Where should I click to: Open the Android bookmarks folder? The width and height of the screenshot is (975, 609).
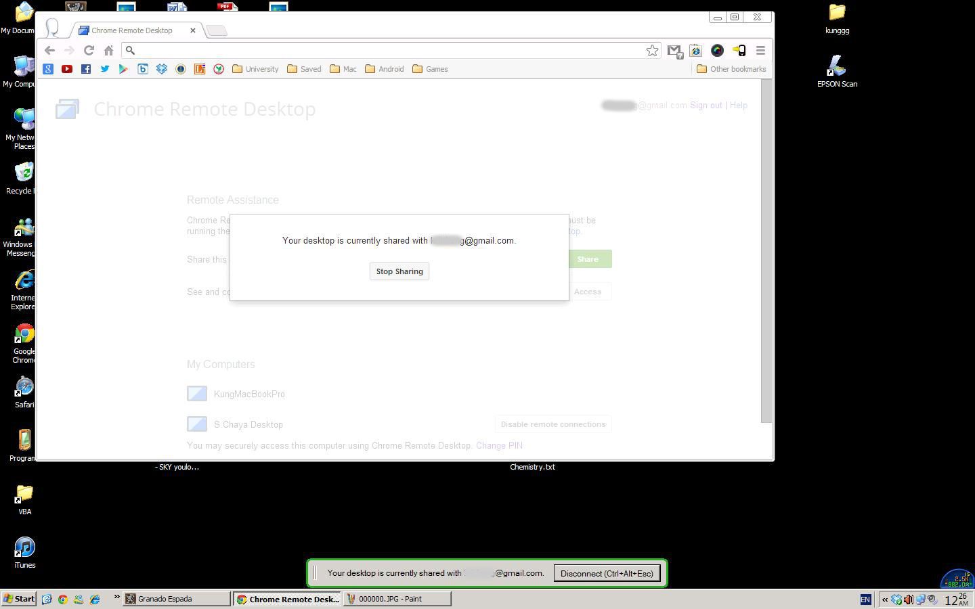(x=384, y=69)
